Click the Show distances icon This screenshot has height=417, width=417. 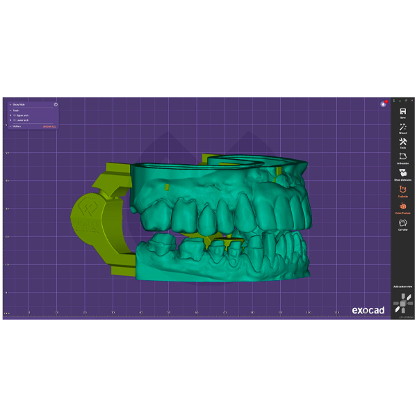[x=402, y=174]
